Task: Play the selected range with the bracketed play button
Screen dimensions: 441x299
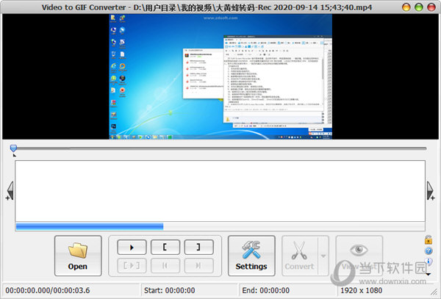Action: 132,265
